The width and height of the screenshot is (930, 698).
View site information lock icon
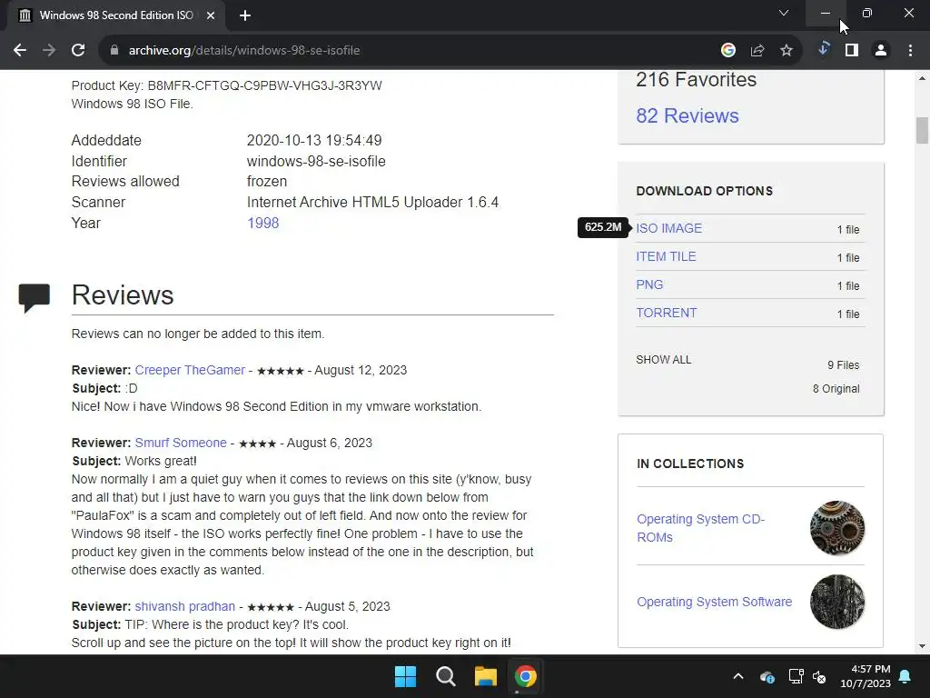click(114, 51)
